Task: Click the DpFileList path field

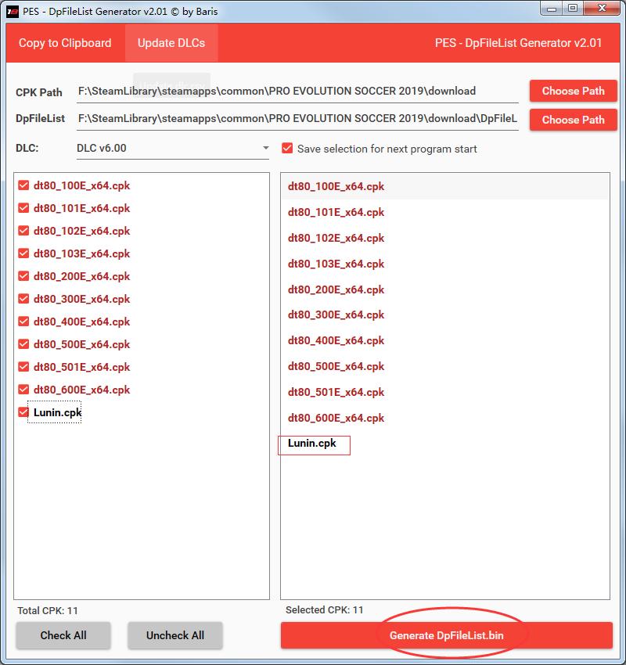Action: [x=297, y=119]
